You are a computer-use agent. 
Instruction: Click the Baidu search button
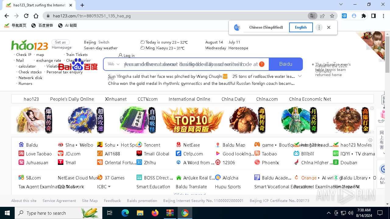coord(286,64)
